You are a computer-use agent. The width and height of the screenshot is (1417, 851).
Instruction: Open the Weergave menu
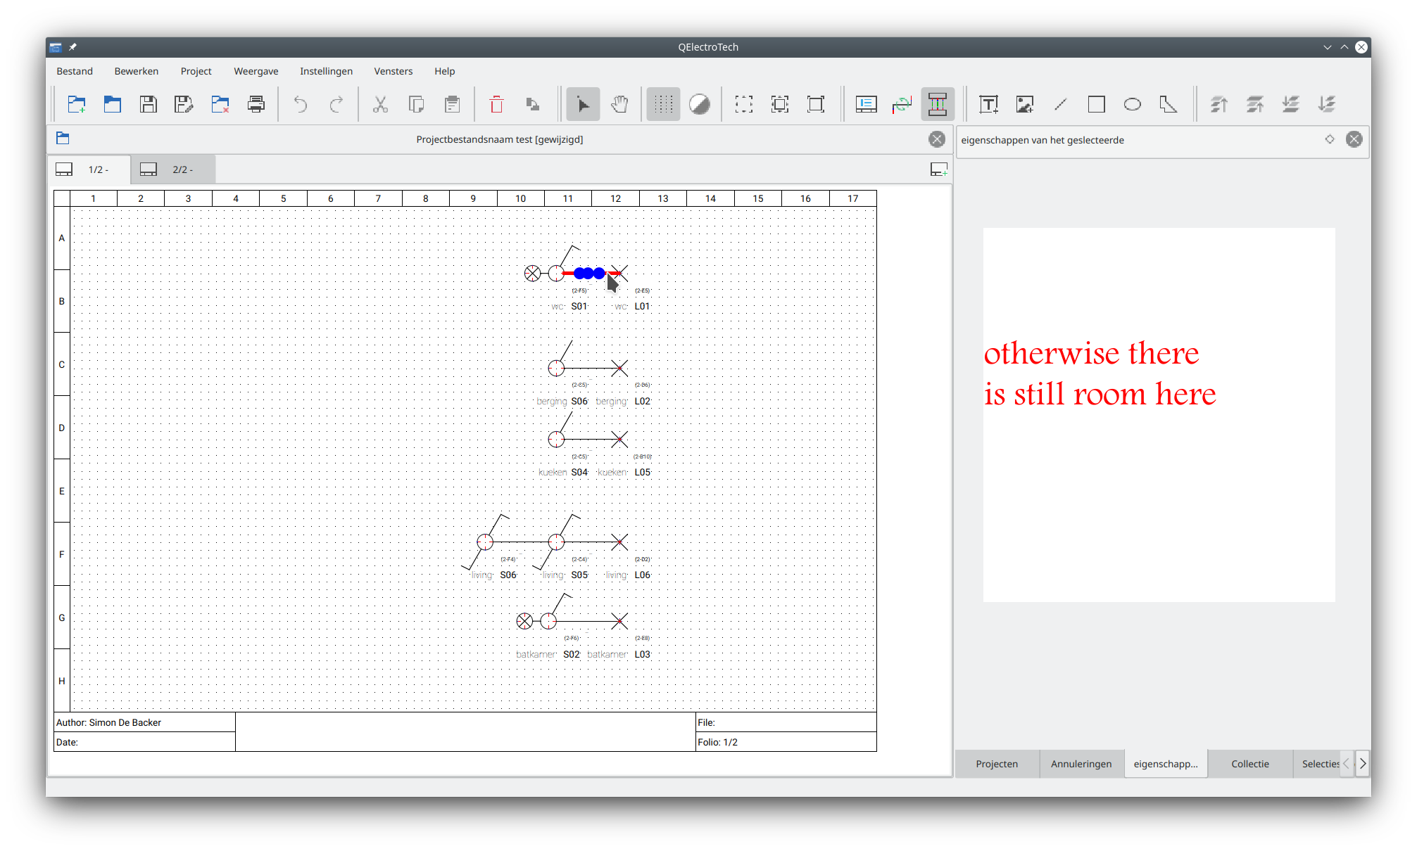(256, 71)
